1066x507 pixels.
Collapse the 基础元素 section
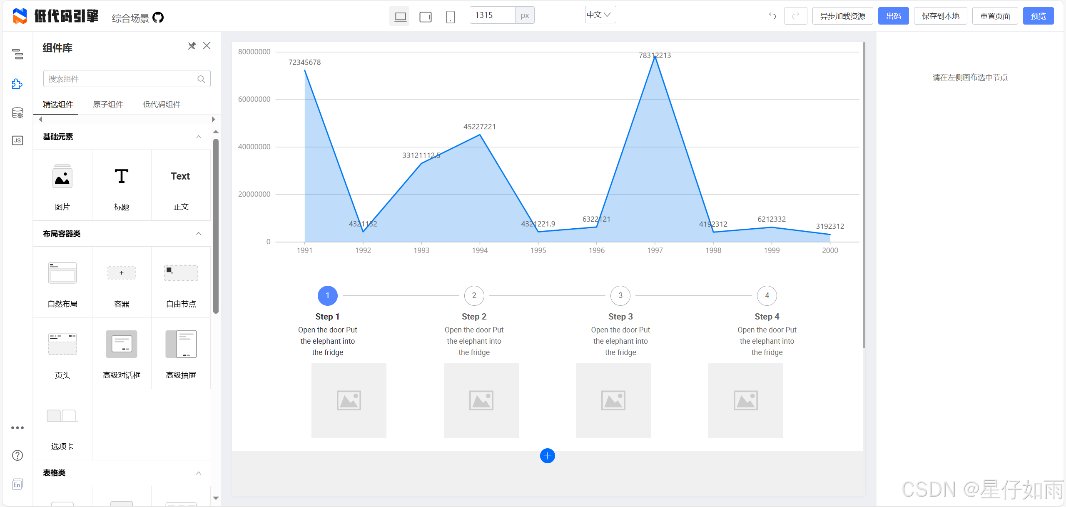click(199, 137)
